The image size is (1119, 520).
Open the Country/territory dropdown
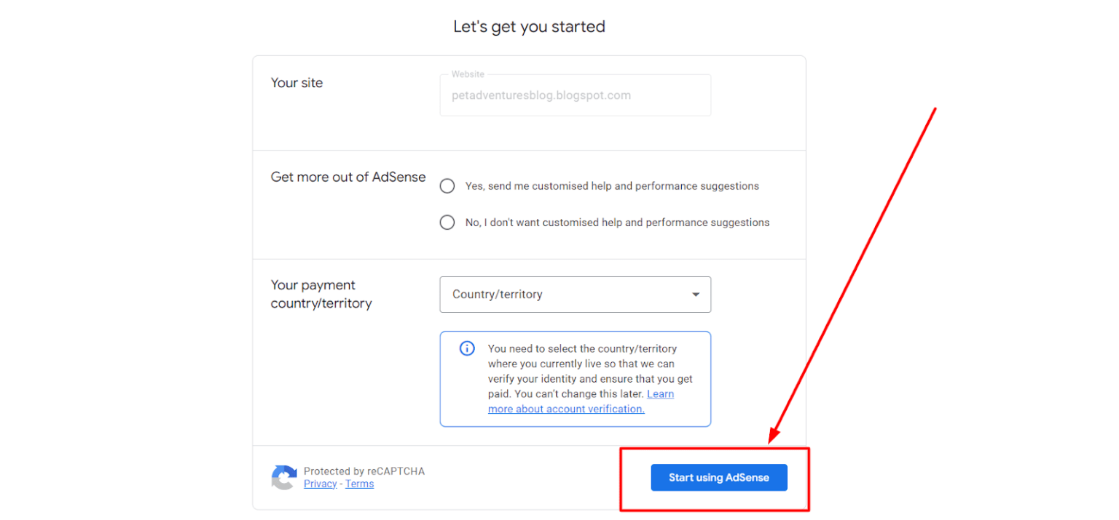click(575, 295)
